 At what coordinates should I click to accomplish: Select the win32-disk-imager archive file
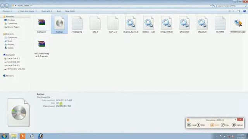(41, 47)
